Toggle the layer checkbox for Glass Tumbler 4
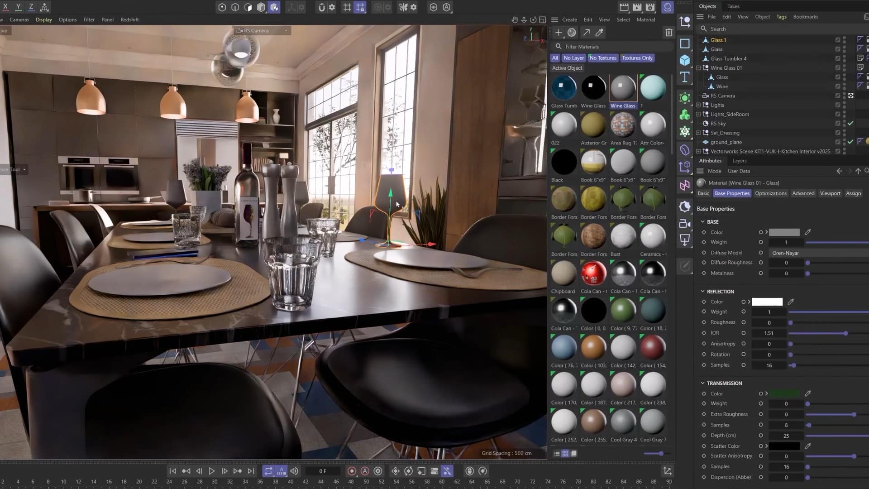This screenshot has height=489, width=869. [x=838, y=58]
